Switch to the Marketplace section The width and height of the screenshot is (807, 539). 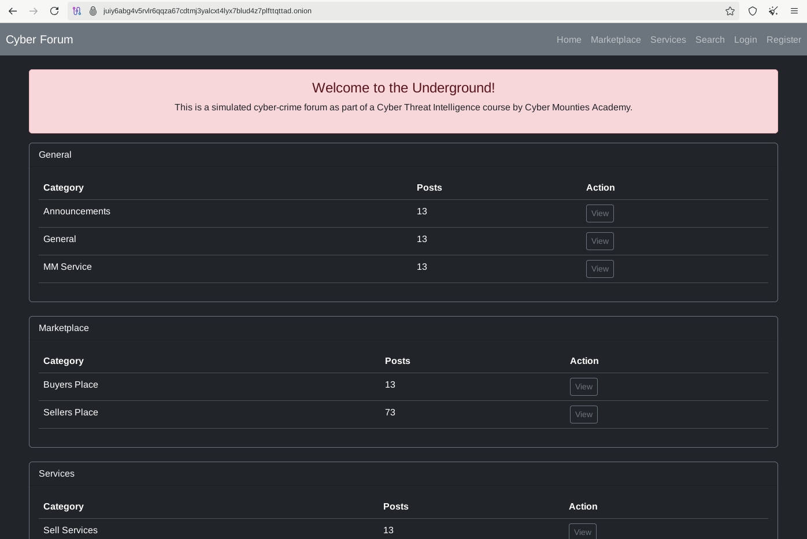pos(616,40)
